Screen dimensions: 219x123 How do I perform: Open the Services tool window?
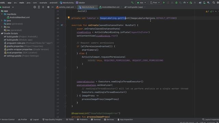[x=109, y=120]
